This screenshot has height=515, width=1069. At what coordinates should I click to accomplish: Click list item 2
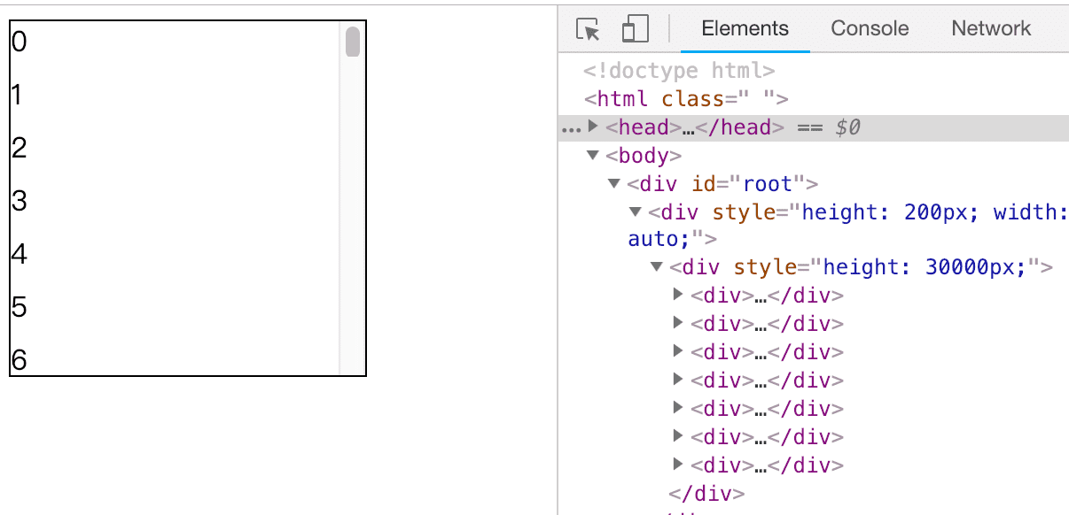(x=20, y=148)
